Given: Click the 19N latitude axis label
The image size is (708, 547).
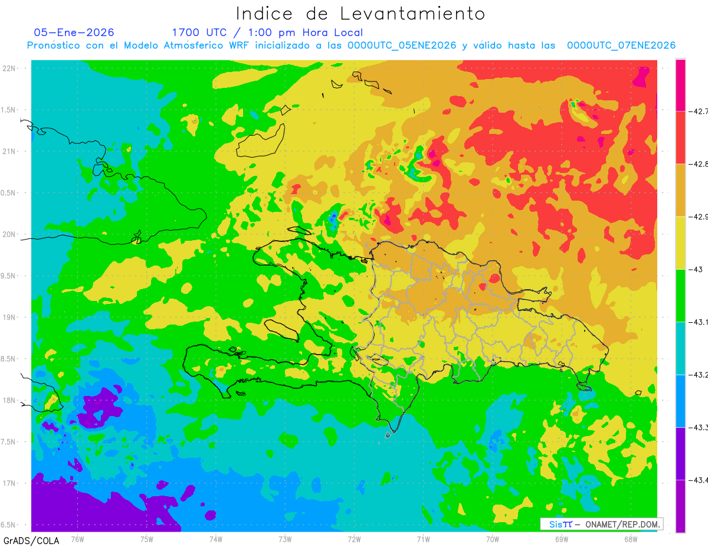Looking at the screenshot, I should (9, 317).
